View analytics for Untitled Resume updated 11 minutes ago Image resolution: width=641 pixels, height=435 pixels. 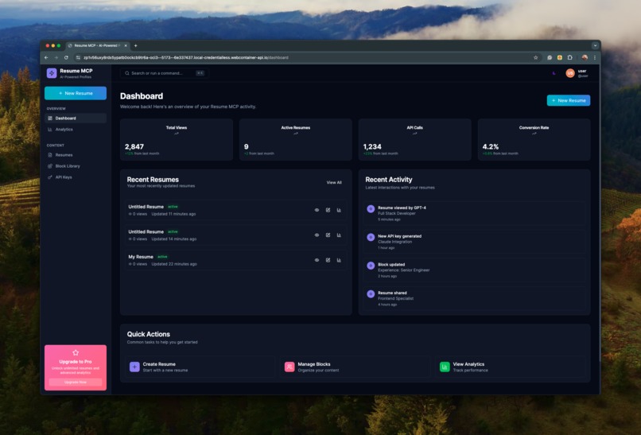tap(339, 210)
